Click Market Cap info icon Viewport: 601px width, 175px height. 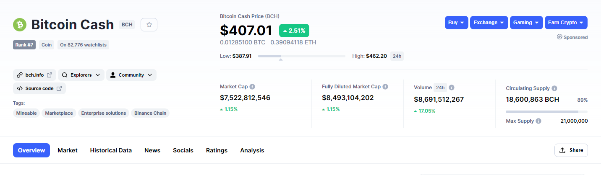pos(252,87)
